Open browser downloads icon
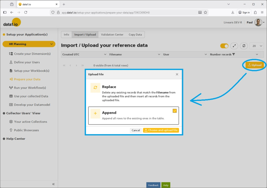 (233, 12)
